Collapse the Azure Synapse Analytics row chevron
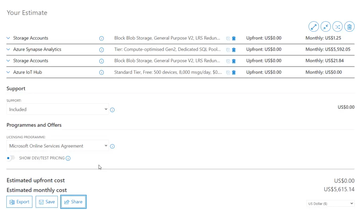The height and width of the screenshot is (210, 361). [8, 49]
